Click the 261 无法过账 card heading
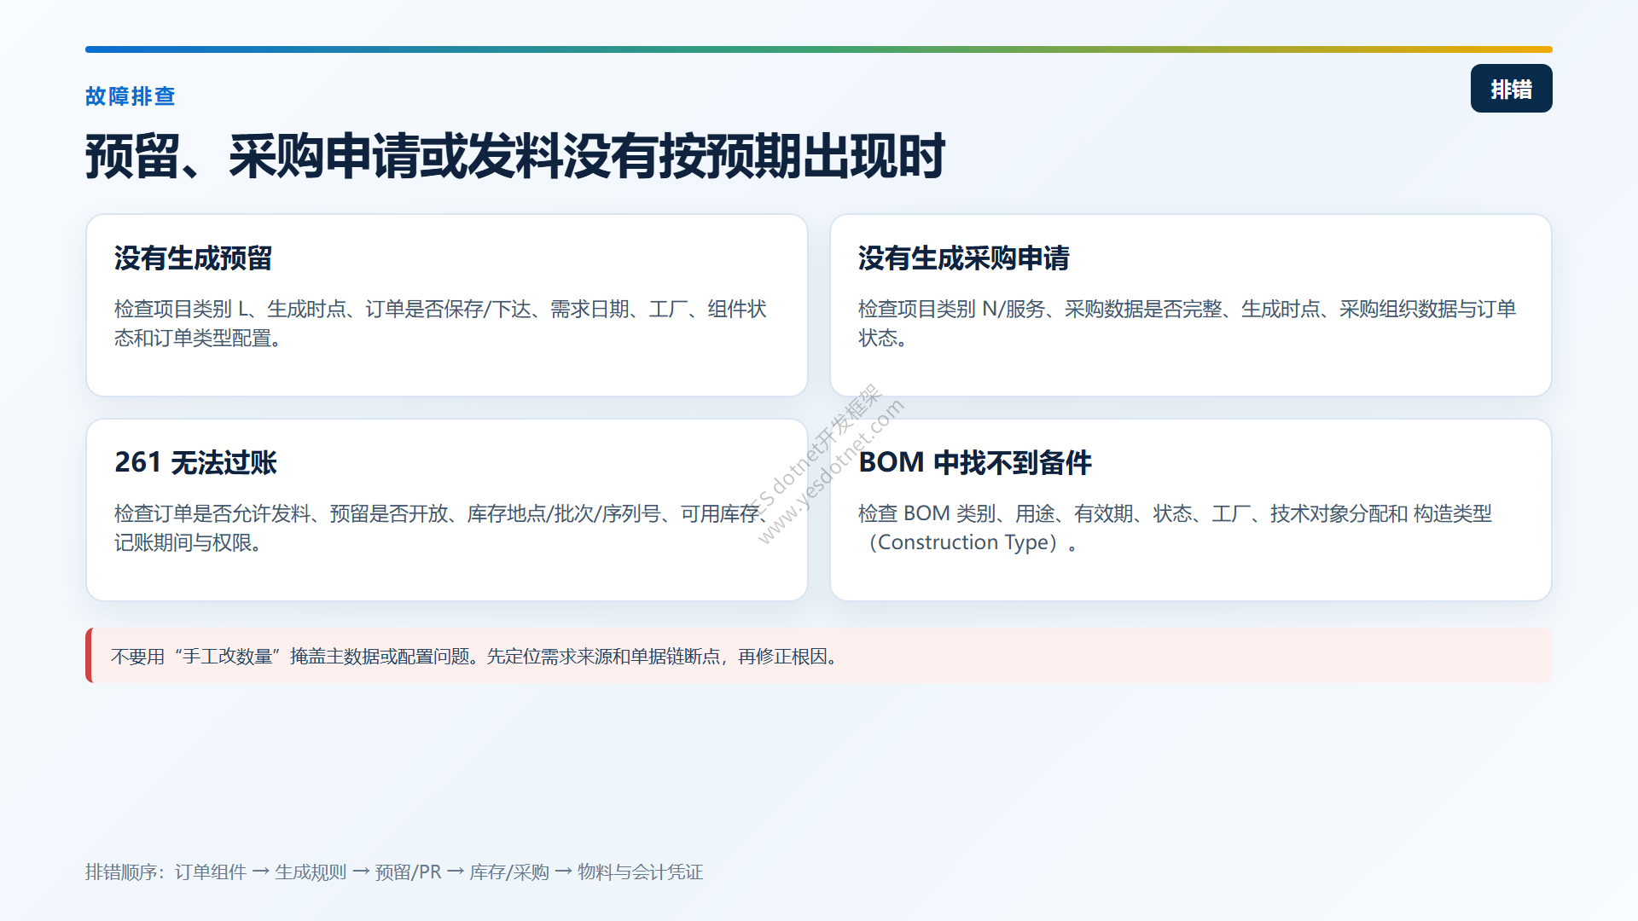Screen dimensions: 1638x921 coord(196,462)
